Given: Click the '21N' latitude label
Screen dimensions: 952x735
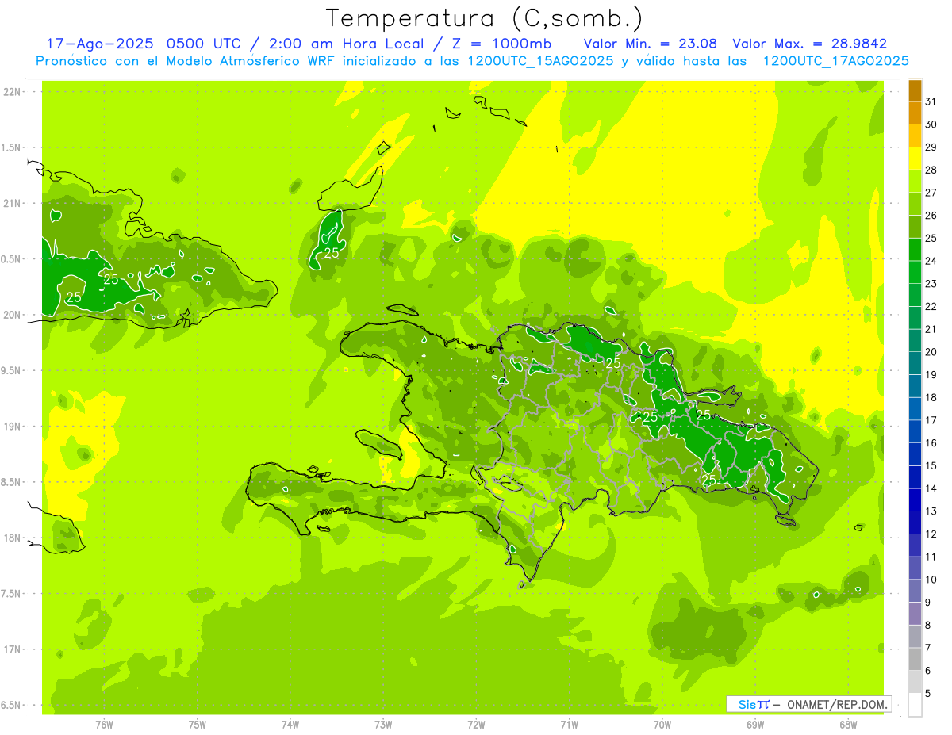Looking at the screenshot, I should click(12, 203).
